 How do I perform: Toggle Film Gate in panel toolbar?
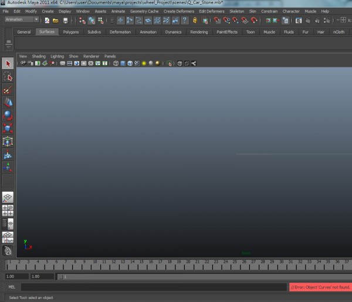pyautogui.click(x=70, y=63)
